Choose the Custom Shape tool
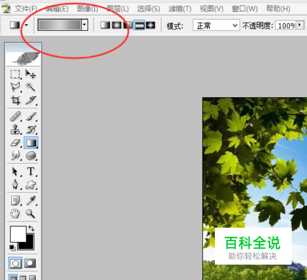 (31, 185)
